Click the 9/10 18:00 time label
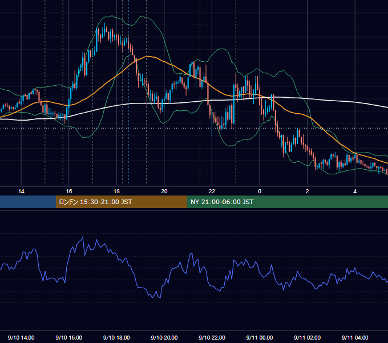 116,337
